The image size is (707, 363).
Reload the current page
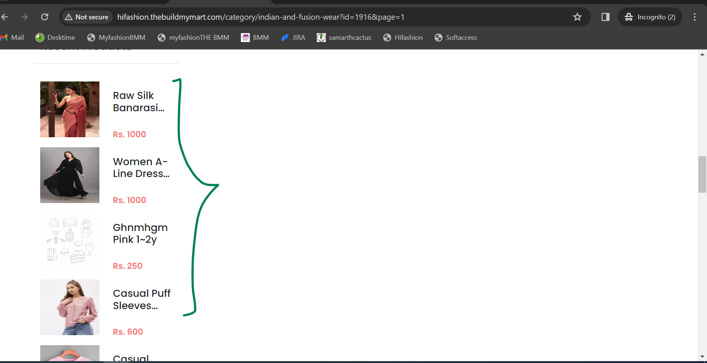45,17
